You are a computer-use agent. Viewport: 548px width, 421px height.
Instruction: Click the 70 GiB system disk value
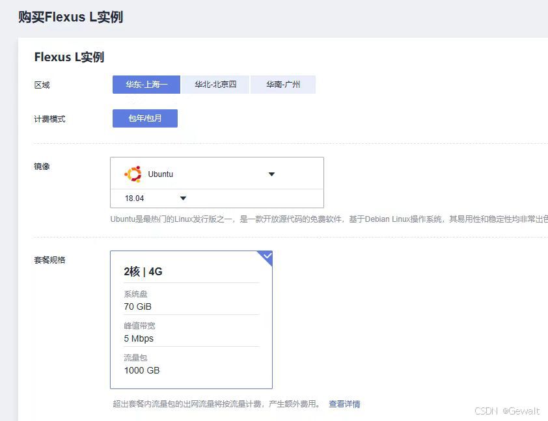pyautogui.click(x=138, y=306)
